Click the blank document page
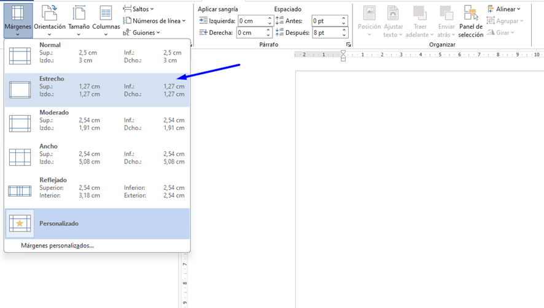This screenshot has width=544, height=308. (420, 189)
